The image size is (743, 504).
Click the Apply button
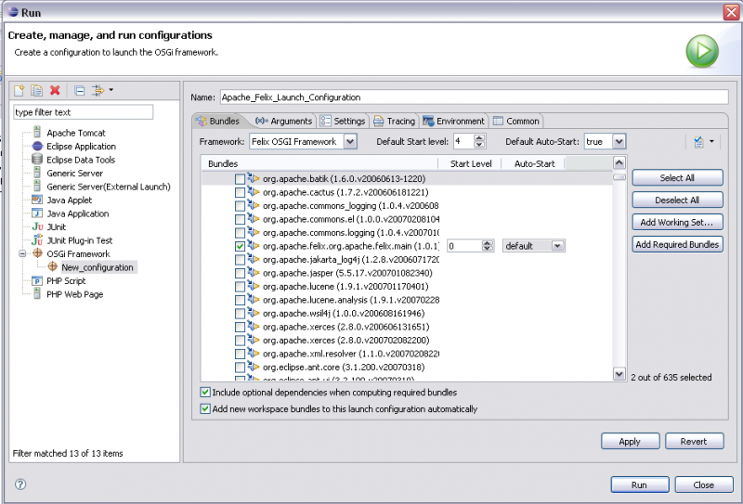630,442
